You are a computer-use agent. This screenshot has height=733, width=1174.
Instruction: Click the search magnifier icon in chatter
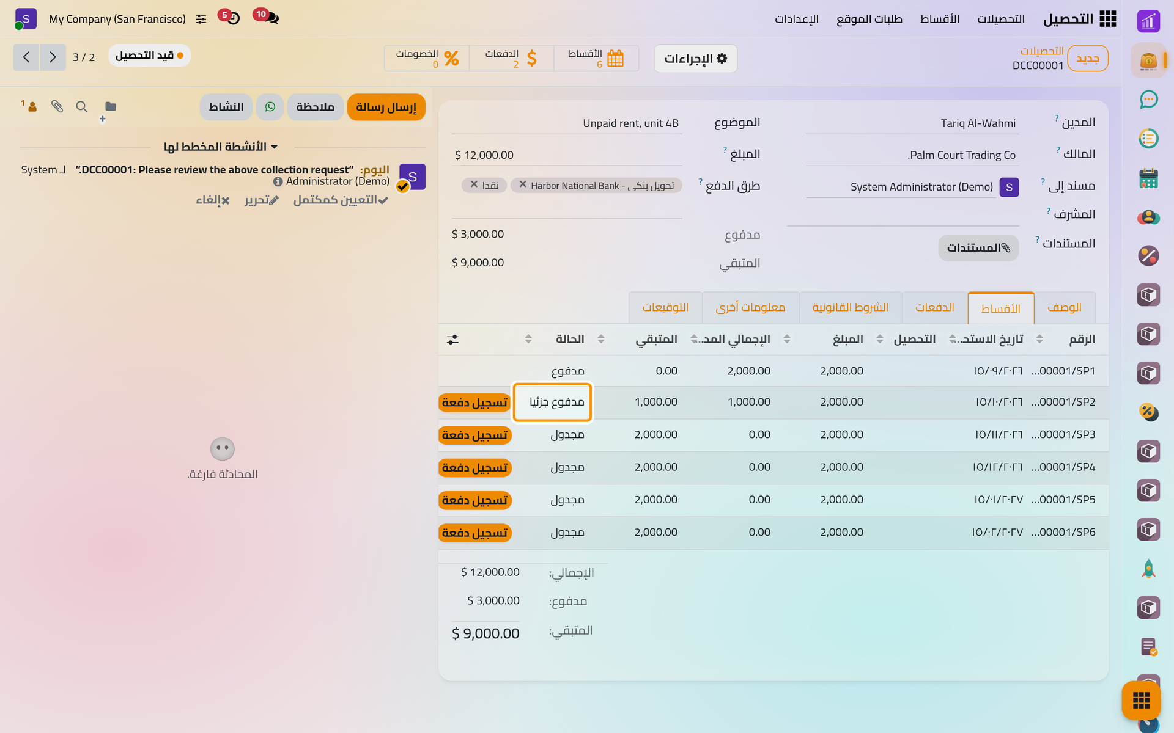click(x=81, y=107)
